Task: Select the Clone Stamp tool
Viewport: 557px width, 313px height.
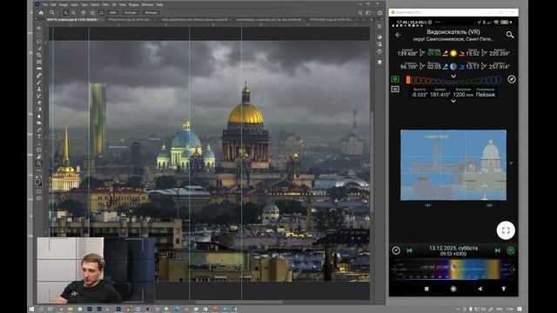Action: coord(38,89)
